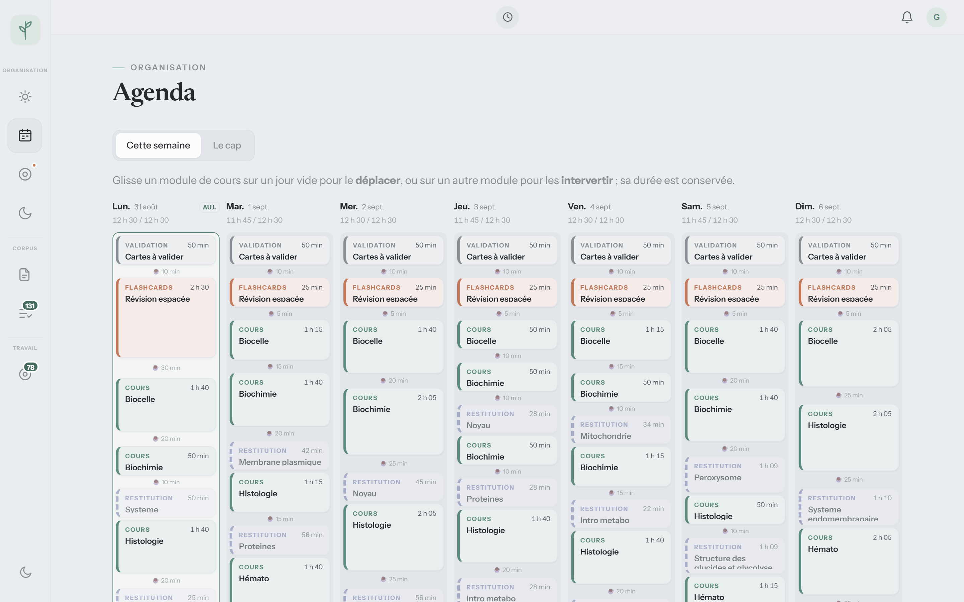Switch to the Cette semaine tab
Screen dimensions: 964x602
pos(158,145)
